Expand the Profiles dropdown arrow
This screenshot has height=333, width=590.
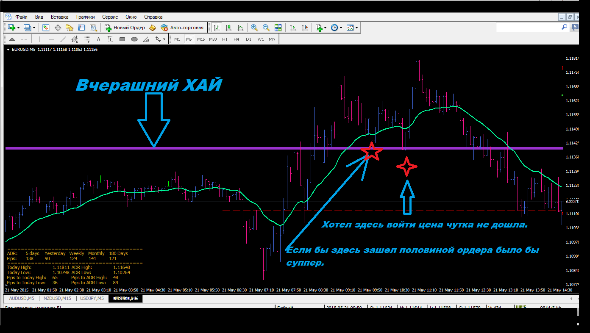[x=34, y=28]
